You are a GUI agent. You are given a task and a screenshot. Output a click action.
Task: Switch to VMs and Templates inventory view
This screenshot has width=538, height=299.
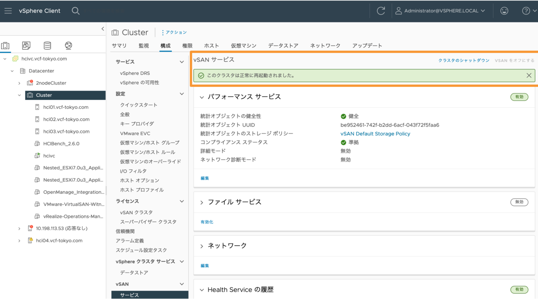click(26, 46)
